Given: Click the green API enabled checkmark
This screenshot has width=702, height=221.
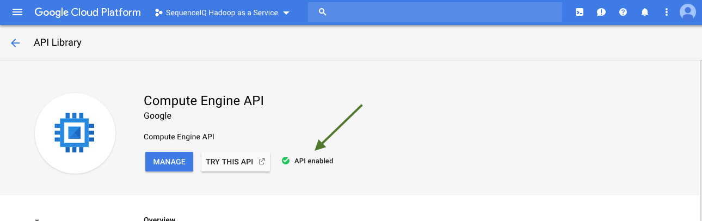Looking at the screenshot, I should (x=286, y=161).
